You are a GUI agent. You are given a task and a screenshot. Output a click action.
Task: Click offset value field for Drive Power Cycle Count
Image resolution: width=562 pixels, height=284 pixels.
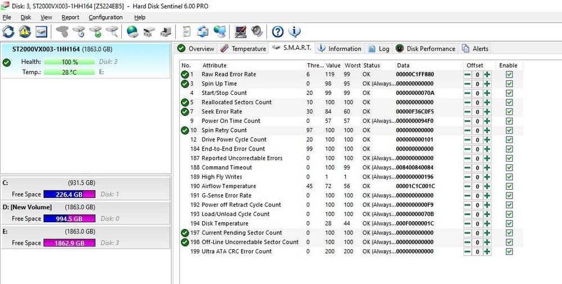coord(477,140)
